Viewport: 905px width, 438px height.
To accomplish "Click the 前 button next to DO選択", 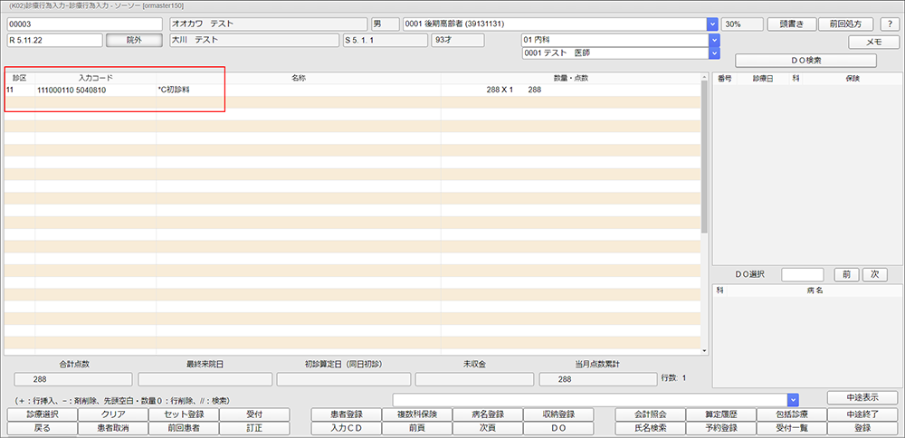I will [x=843, y=274].
